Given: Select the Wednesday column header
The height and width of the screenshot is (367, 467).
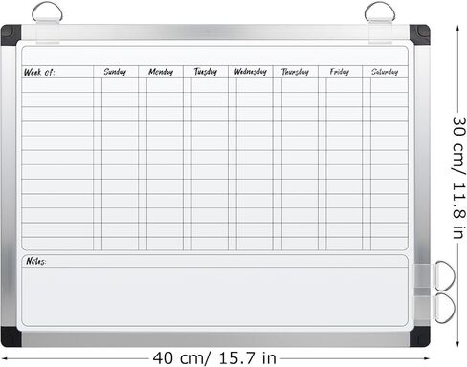Looking at the screenshot, I should point(251,72).
